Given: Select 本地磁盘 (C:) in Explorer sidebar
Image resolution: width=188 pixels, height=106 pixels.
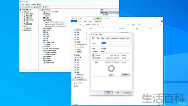Looking at the screenshot, I should click(80, 75).
